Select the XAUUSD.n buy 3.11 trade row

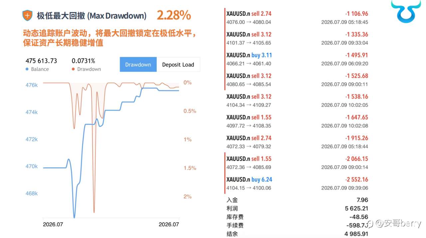tap(297, 59)
